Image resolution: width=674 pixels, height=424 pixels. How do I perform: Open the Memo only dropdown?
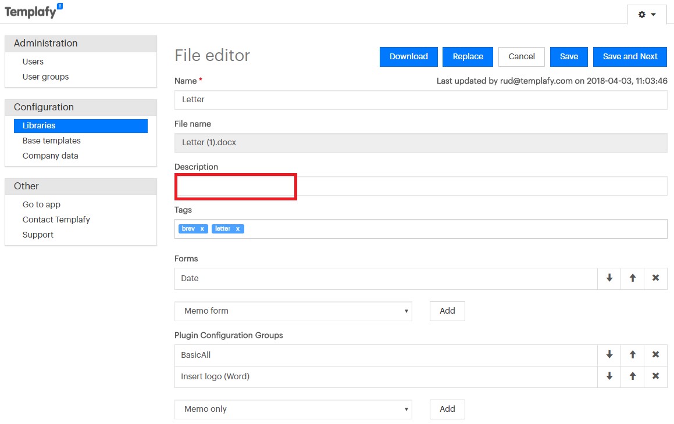tap(293, 409)
